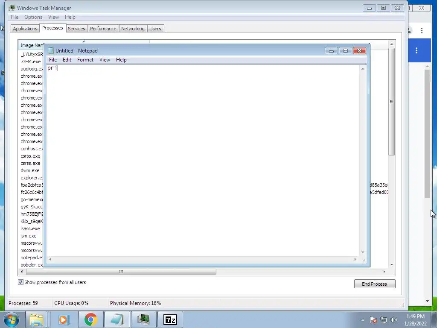Open Notepad's View menu
This screenshot has width=437, height=328.
tap(105, 60)
